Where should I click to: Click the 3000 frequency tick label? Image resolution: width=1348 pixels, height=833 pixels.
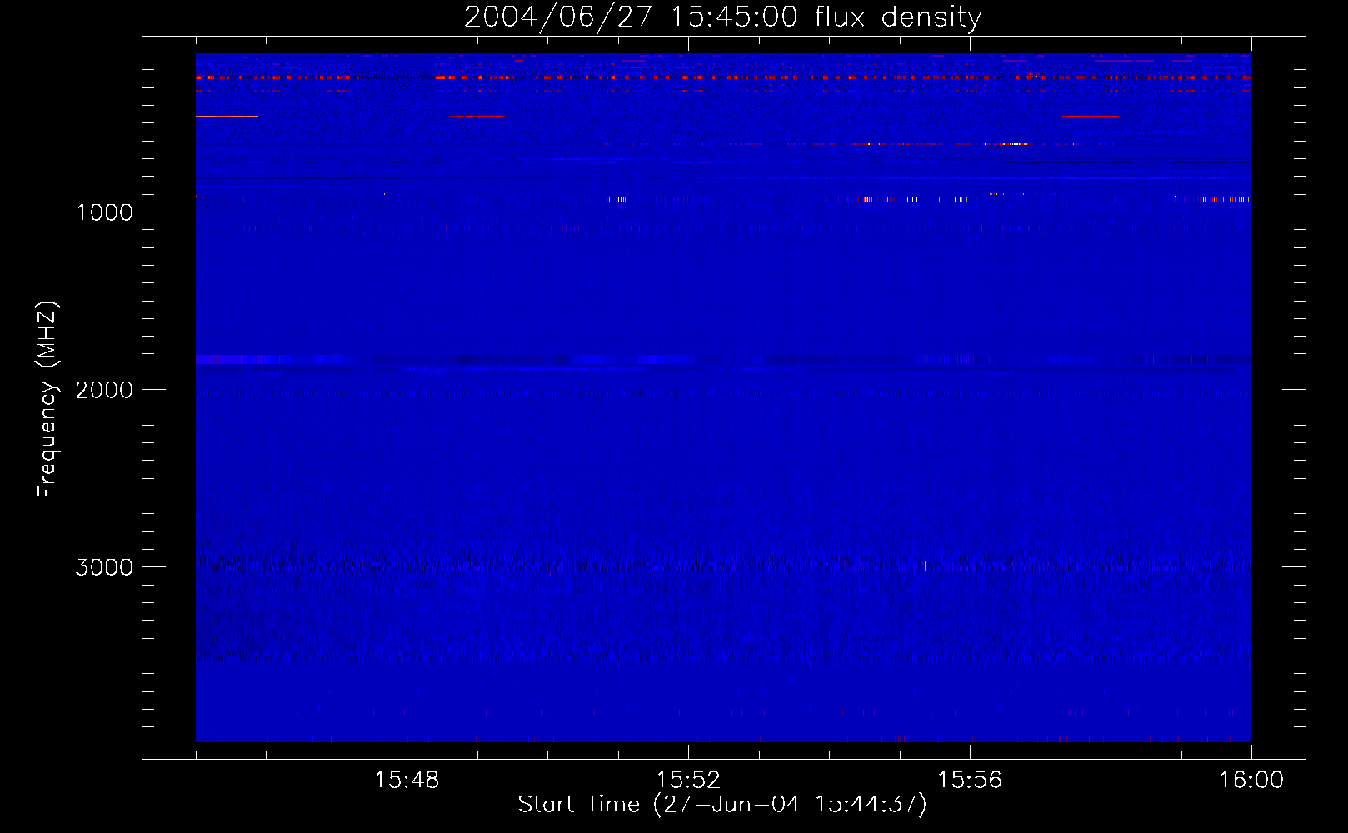click(104, 567)
